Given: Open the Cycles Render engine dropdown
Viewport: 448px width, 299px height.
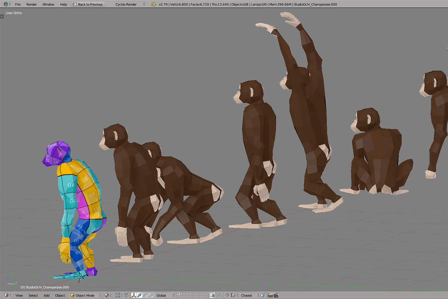Looking at the screenshot, I should tap(129, 4).
